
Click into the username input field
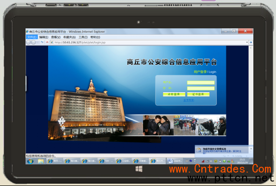[x=201, y=83]
